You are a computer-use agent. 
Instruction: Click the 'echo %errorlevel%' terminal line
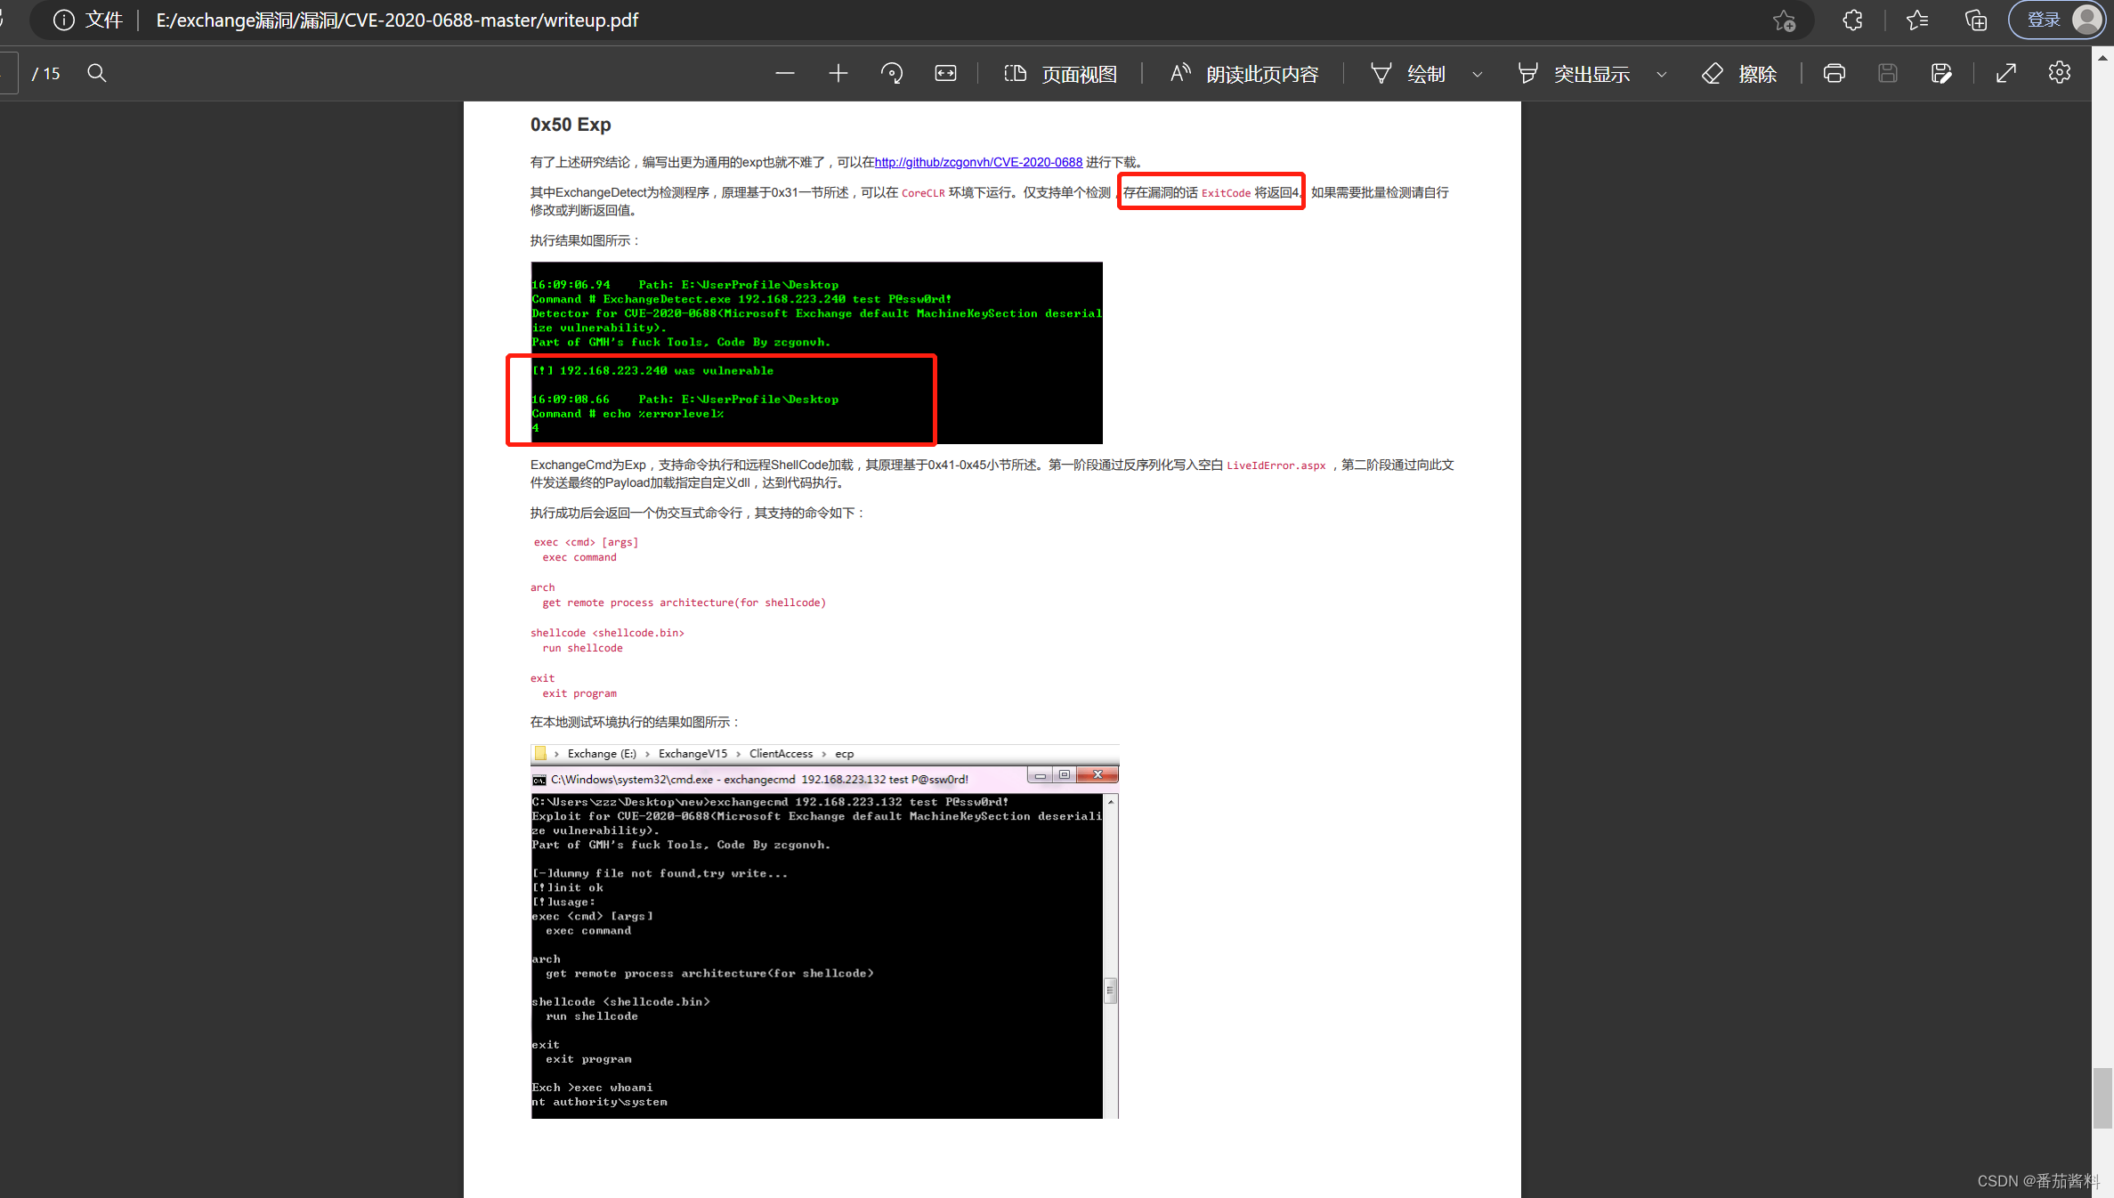tap(628, 413)
